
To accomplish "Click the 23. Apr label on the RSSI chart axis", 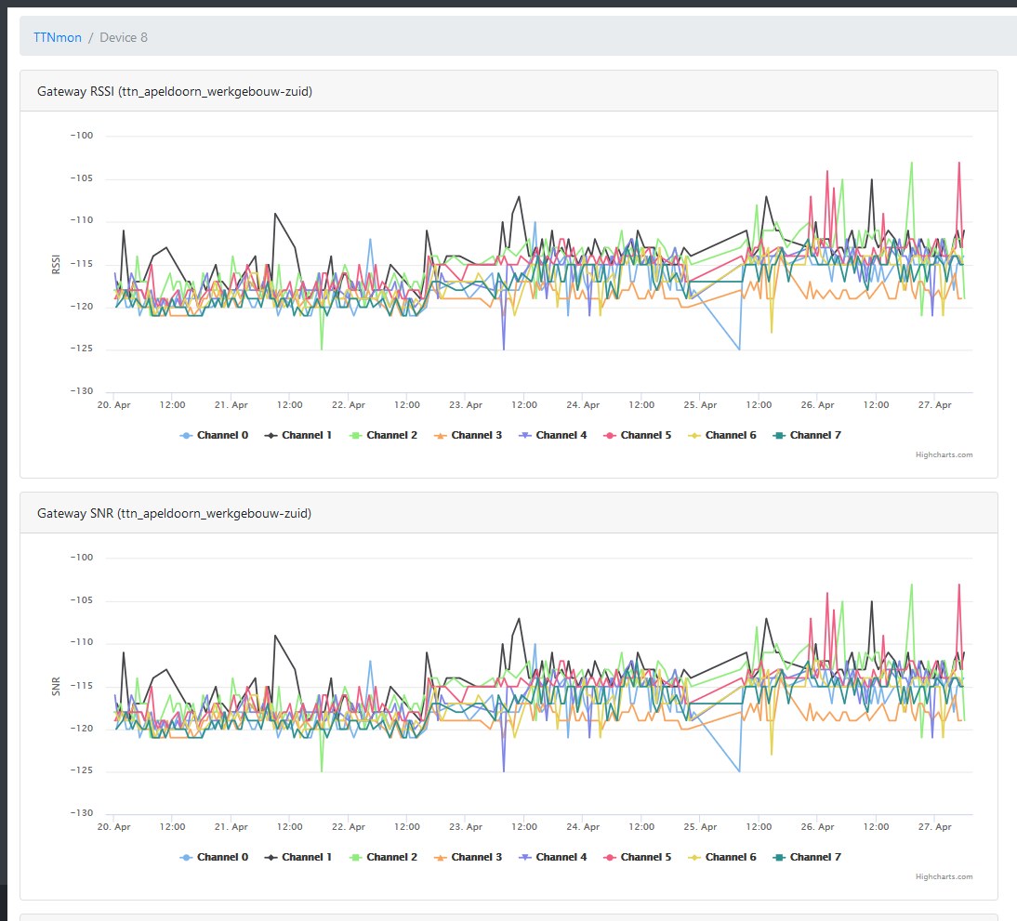I will tap(466, 404).
